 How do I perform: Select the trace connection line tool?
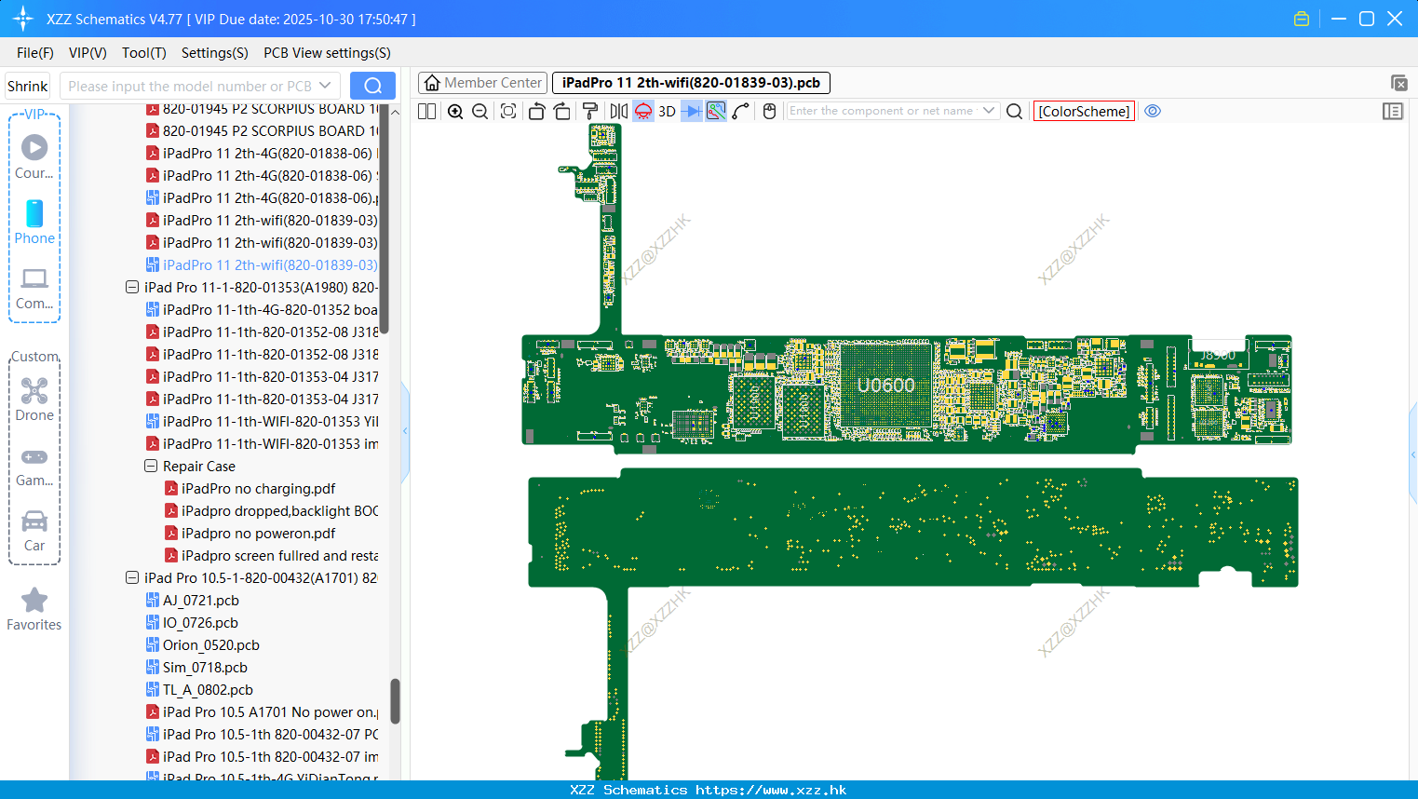741,111
